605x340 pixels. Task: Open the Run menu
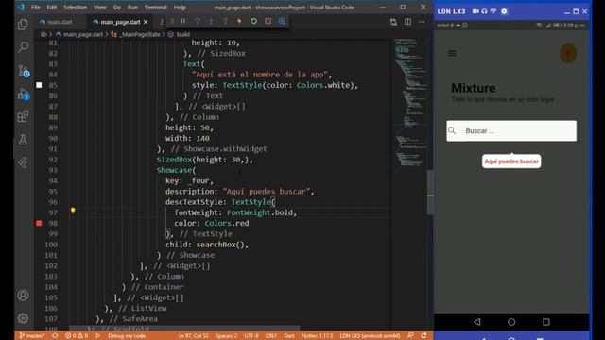click(132, 8)
